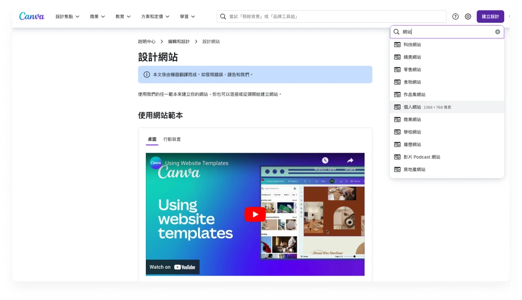Click in the main top search field
The height and width of the screenshot is (300, 522).
coord(331,17)
